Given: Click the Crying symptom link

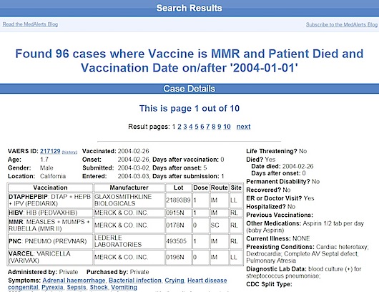Looking at the screenshot, I should coord(174,281).
